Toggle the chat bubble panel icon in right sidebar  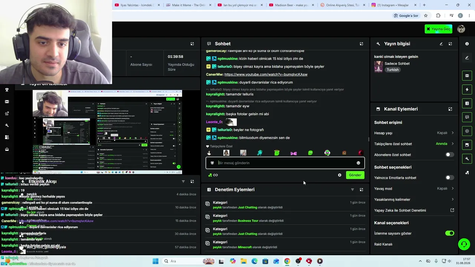[467, 117]
